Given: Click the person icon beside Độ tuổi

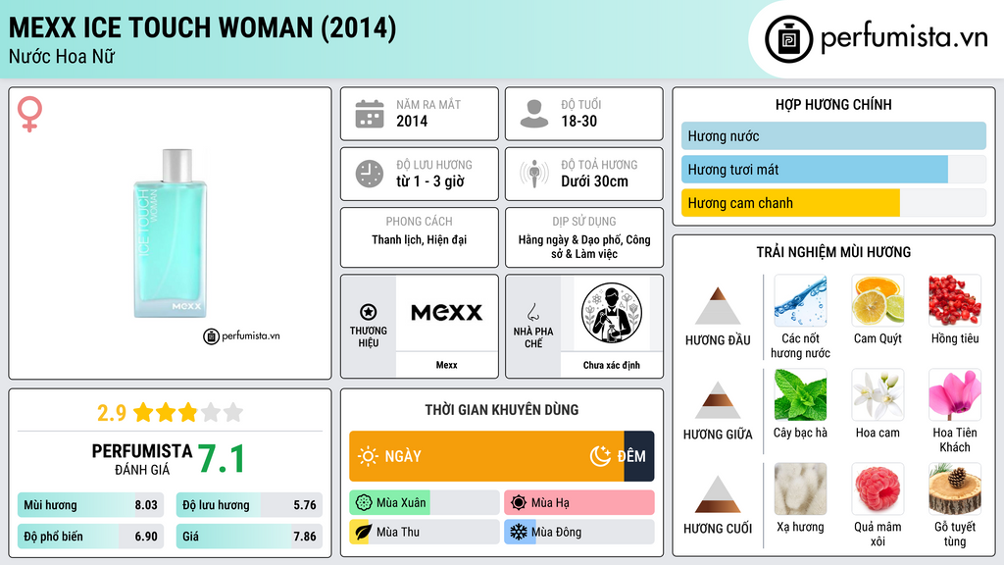Looking at the screenshot, I should [534, 114].
